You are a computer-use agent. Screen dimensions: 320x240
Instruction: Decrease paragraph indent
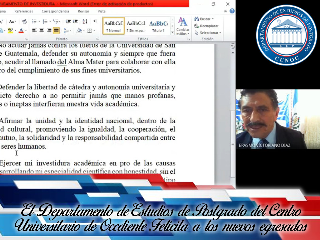point(68,21)
